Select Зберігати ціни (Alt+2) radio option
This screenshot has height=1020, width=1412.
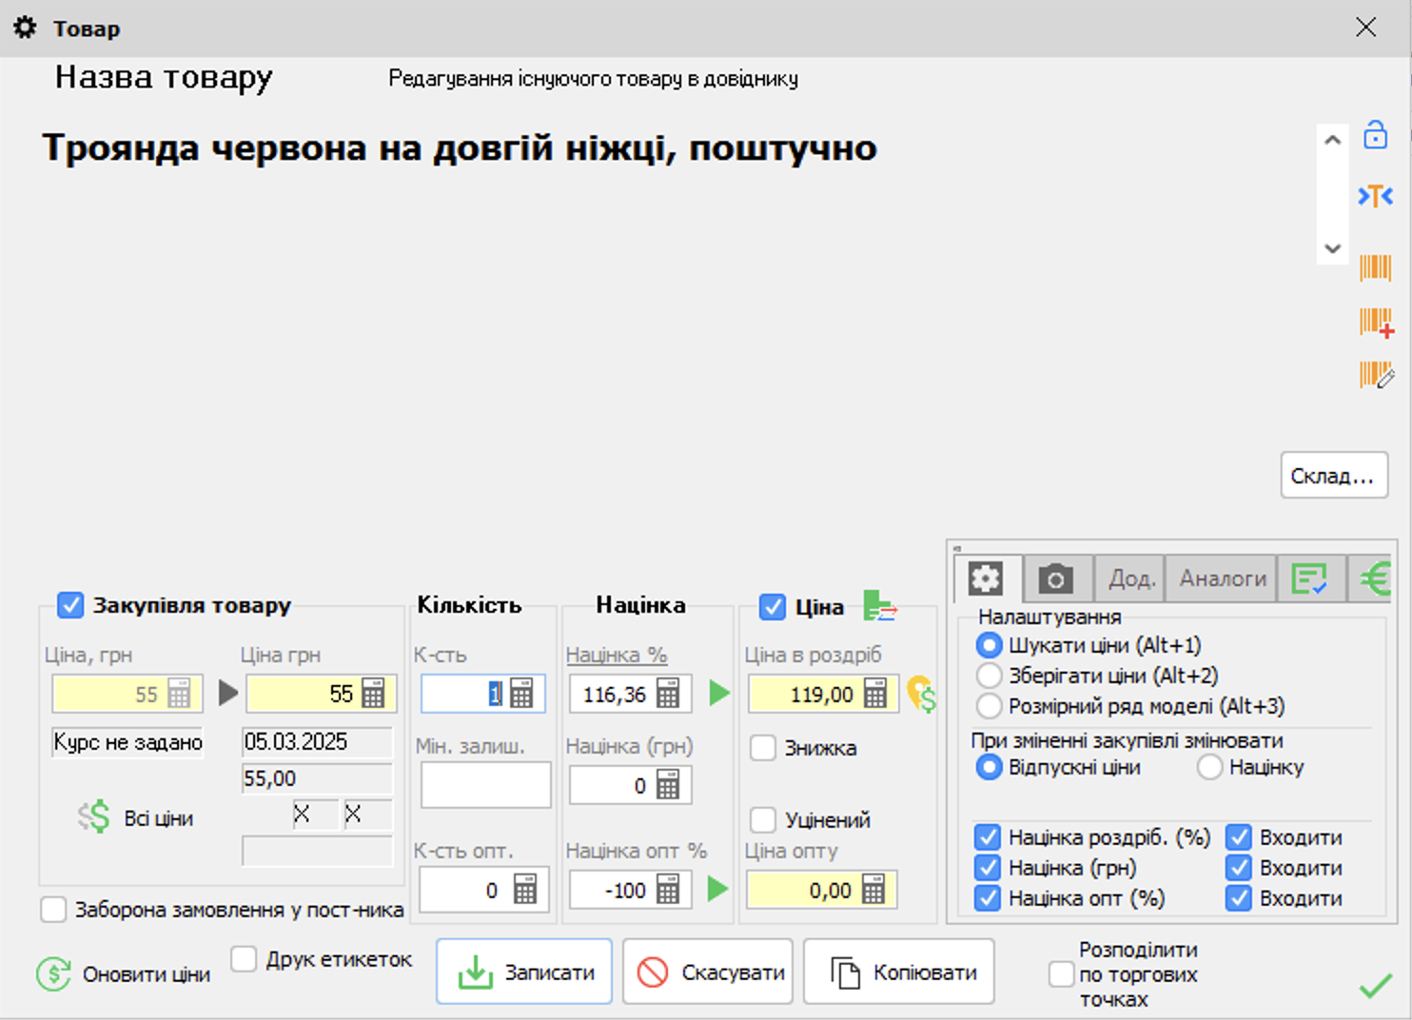[990, 676]
